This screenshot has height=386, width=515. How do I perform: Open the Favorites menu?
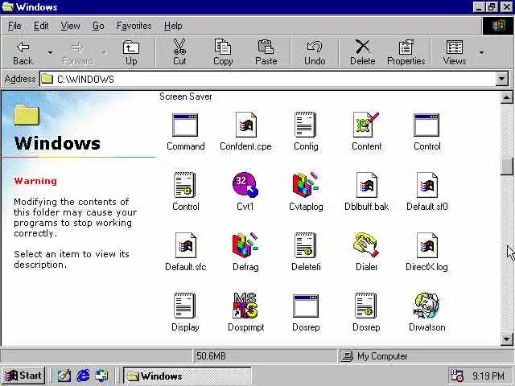click(134, 26)
